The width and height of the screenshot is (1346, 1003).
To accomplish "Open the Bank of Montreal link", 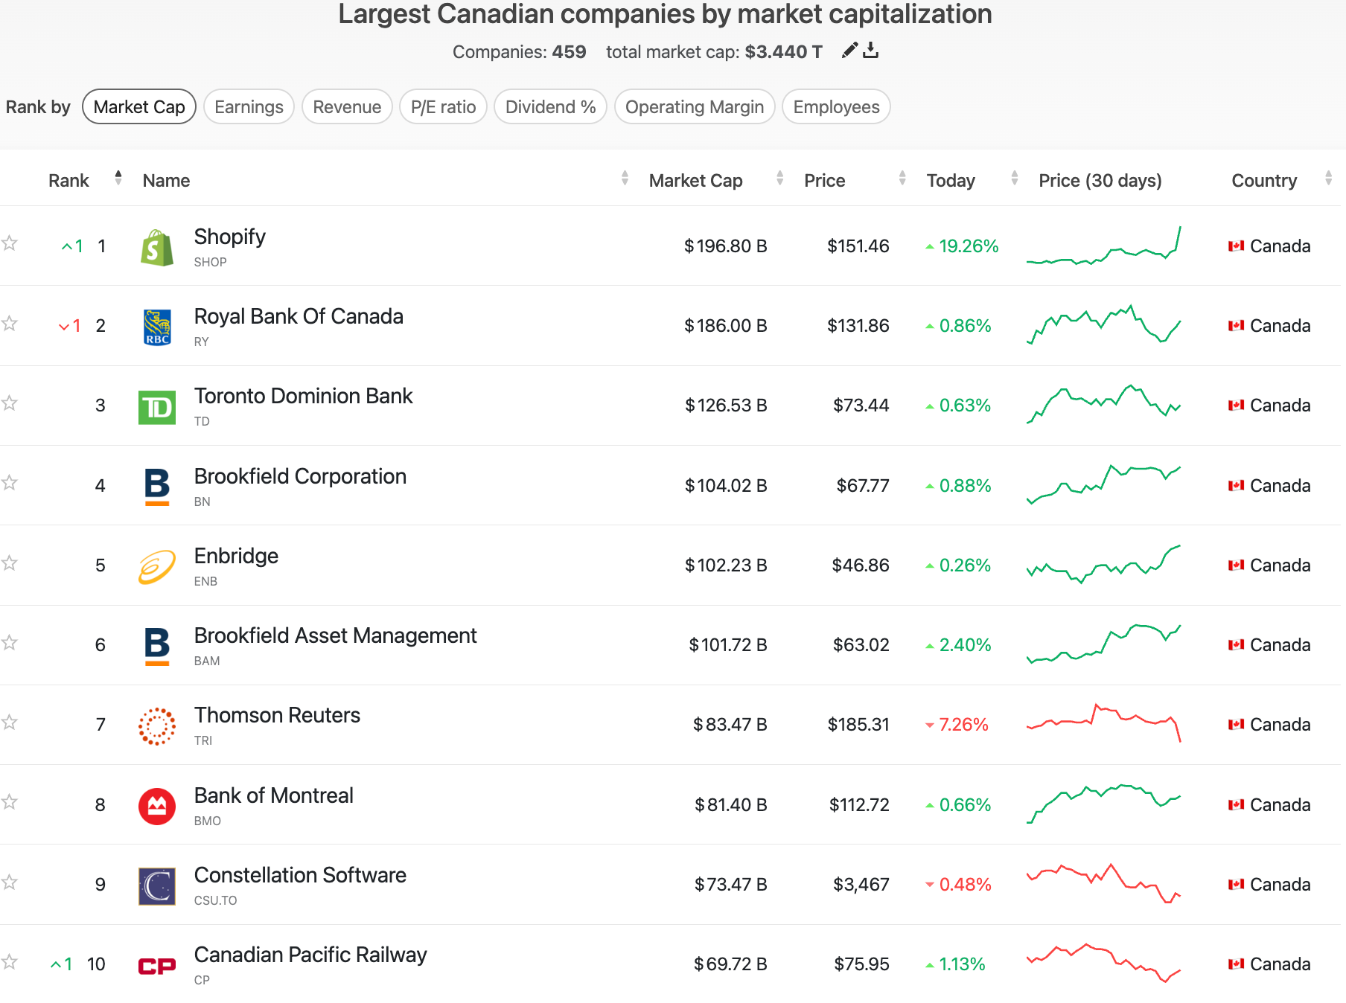I will [273, 795].
